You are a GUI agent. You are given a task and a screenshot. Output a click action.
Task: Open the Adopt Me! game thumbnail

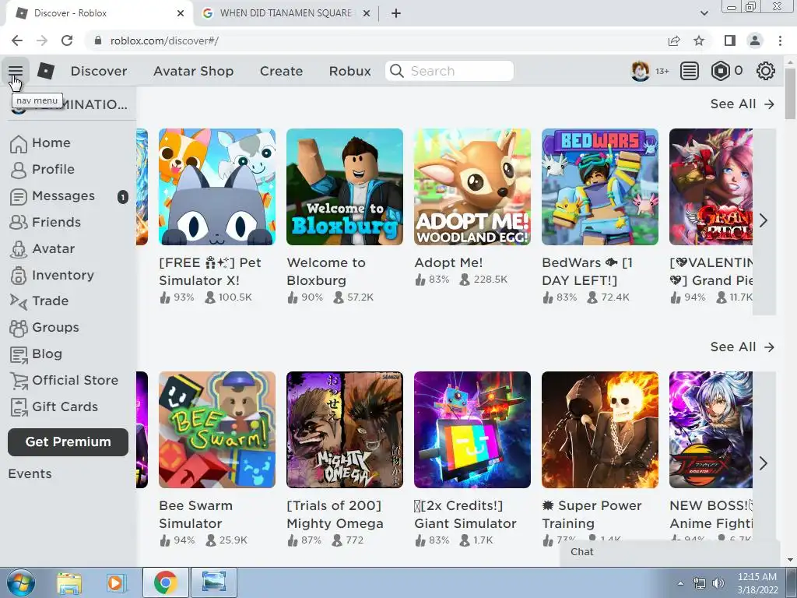click(x=472, y=187)
